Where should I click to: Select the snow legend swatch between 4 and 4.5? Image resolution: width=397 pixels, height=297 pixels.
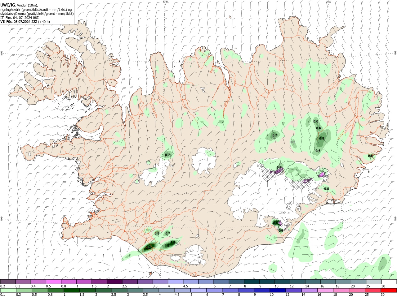click(x=176, y=282)
